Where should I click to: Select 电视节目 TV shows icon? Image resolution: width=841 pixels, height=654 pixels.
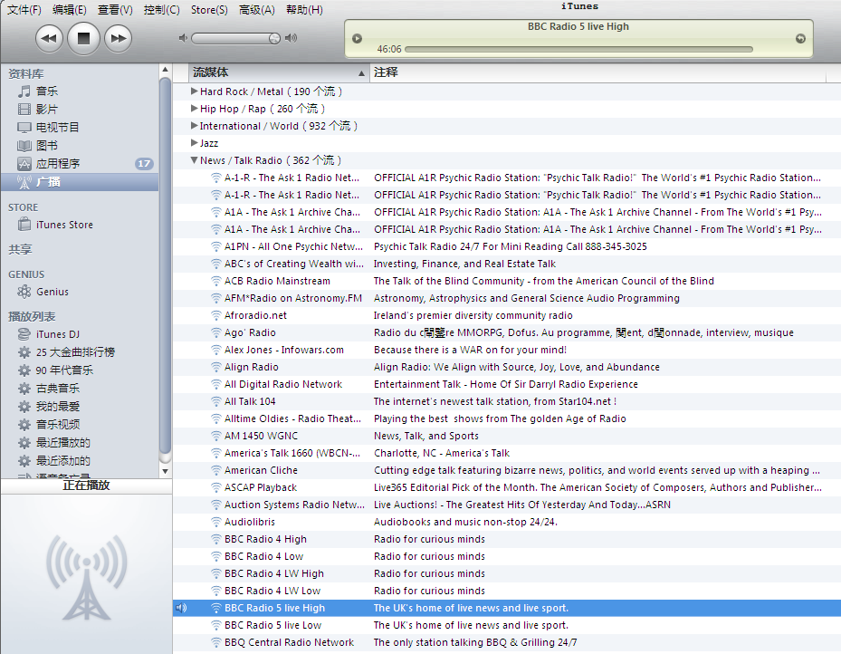click(24, 128)
